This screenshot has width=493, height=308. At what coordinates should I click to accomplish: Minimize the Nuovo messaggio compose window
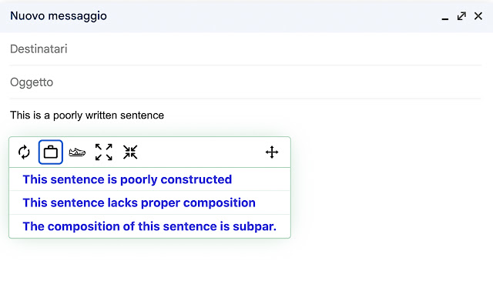[445, 16]
